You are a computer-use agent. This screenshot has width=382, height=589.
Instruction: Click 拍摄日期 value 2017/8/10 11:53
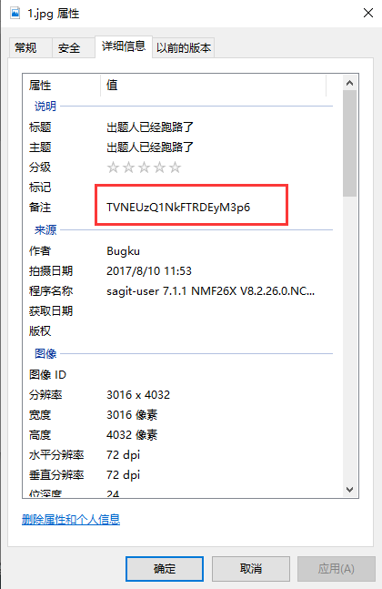(149, 271)
